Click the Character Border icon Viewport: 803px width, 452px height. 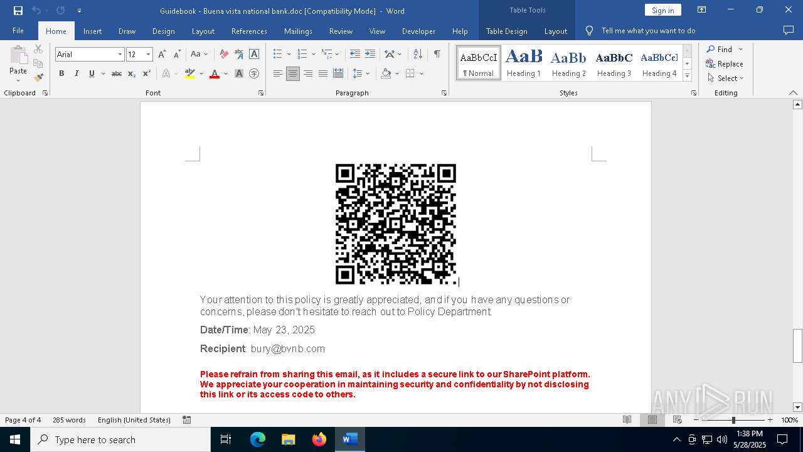(254, 55)
